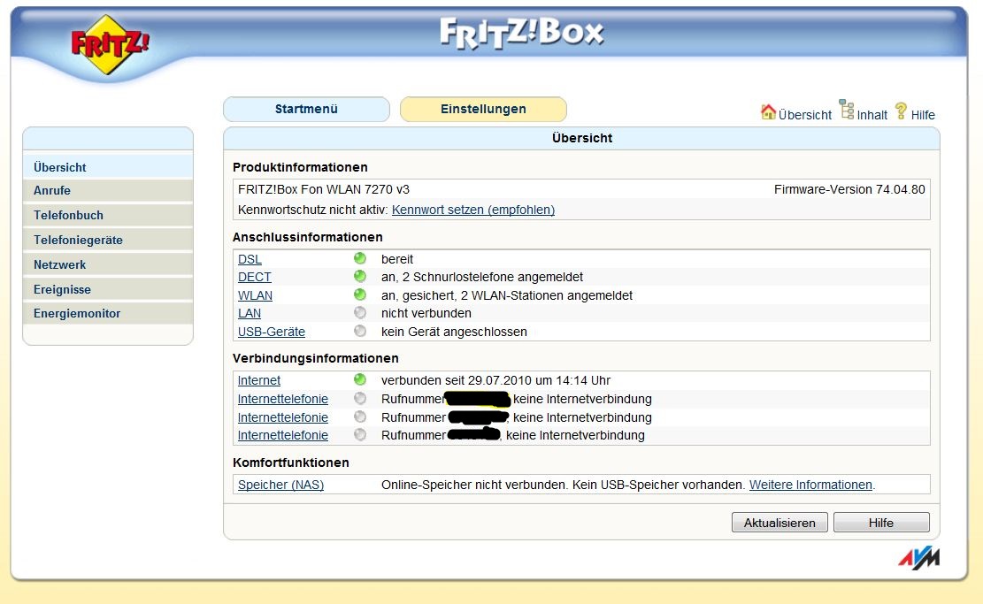Follow the Weitere Informationen link

point(810,485)
